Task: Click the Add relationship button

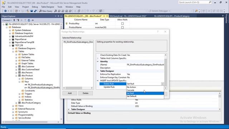Action: pyautogui.click(x=70, y=93)
